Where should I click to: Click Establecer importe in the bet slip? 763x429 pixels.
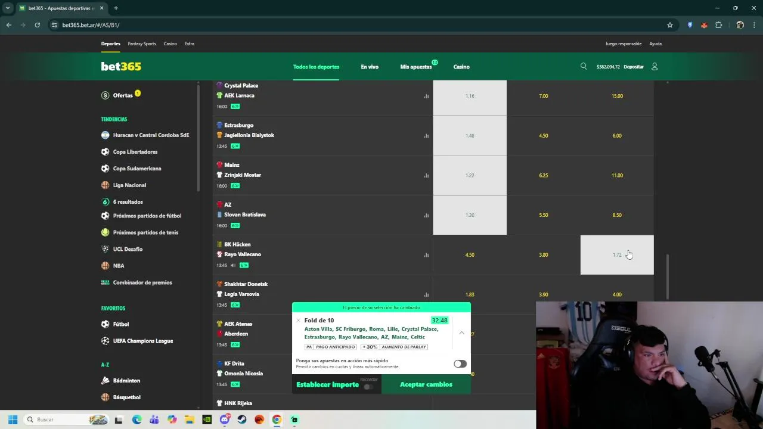tap(327, 384)
